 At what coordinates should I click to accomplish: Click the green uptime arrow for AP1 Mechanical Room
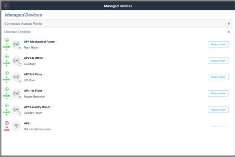7,40
